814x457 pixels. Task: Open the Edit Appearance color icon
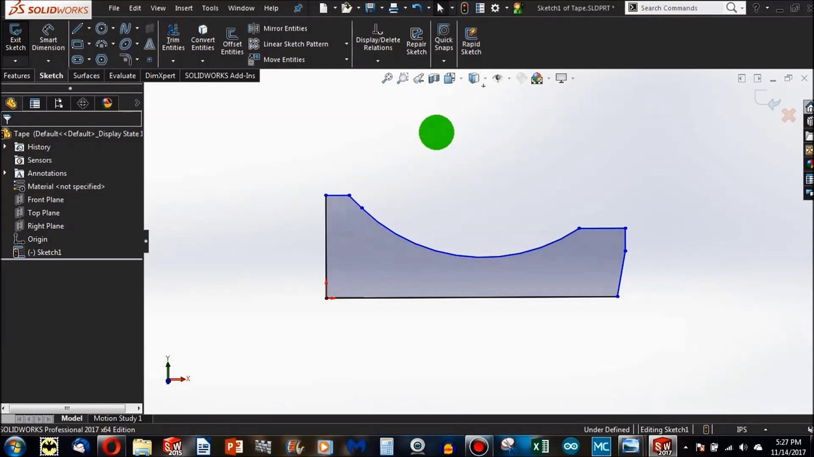point(537,78)
